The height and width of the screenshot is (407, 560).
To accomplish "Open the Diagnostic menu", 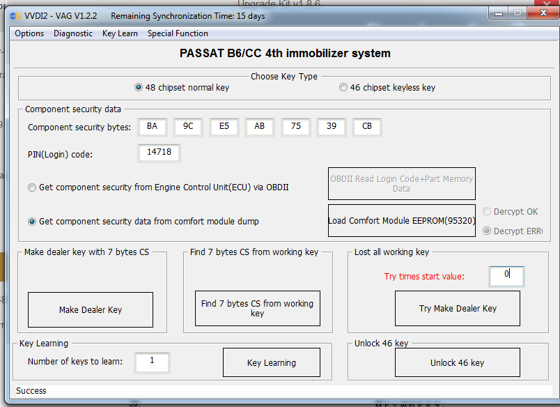I will [x=73, y=33].
